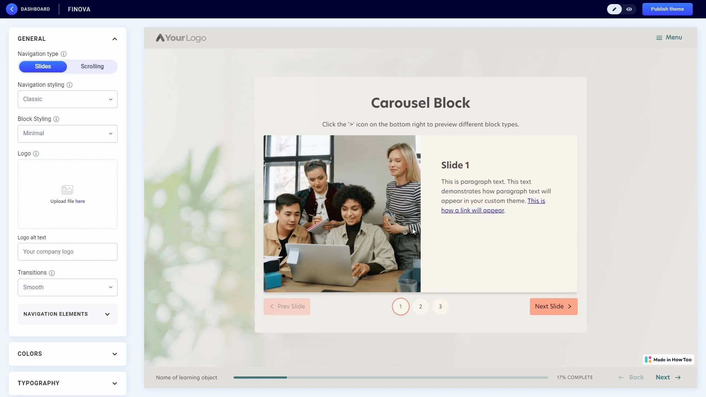
Task: Click the back arrow next to Dashboard
Action: point(11,9)
